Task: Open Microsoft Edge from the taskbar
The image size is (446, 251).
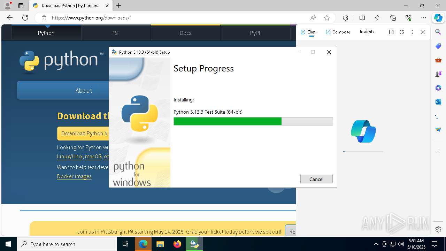Action: [x=143, y=244]
